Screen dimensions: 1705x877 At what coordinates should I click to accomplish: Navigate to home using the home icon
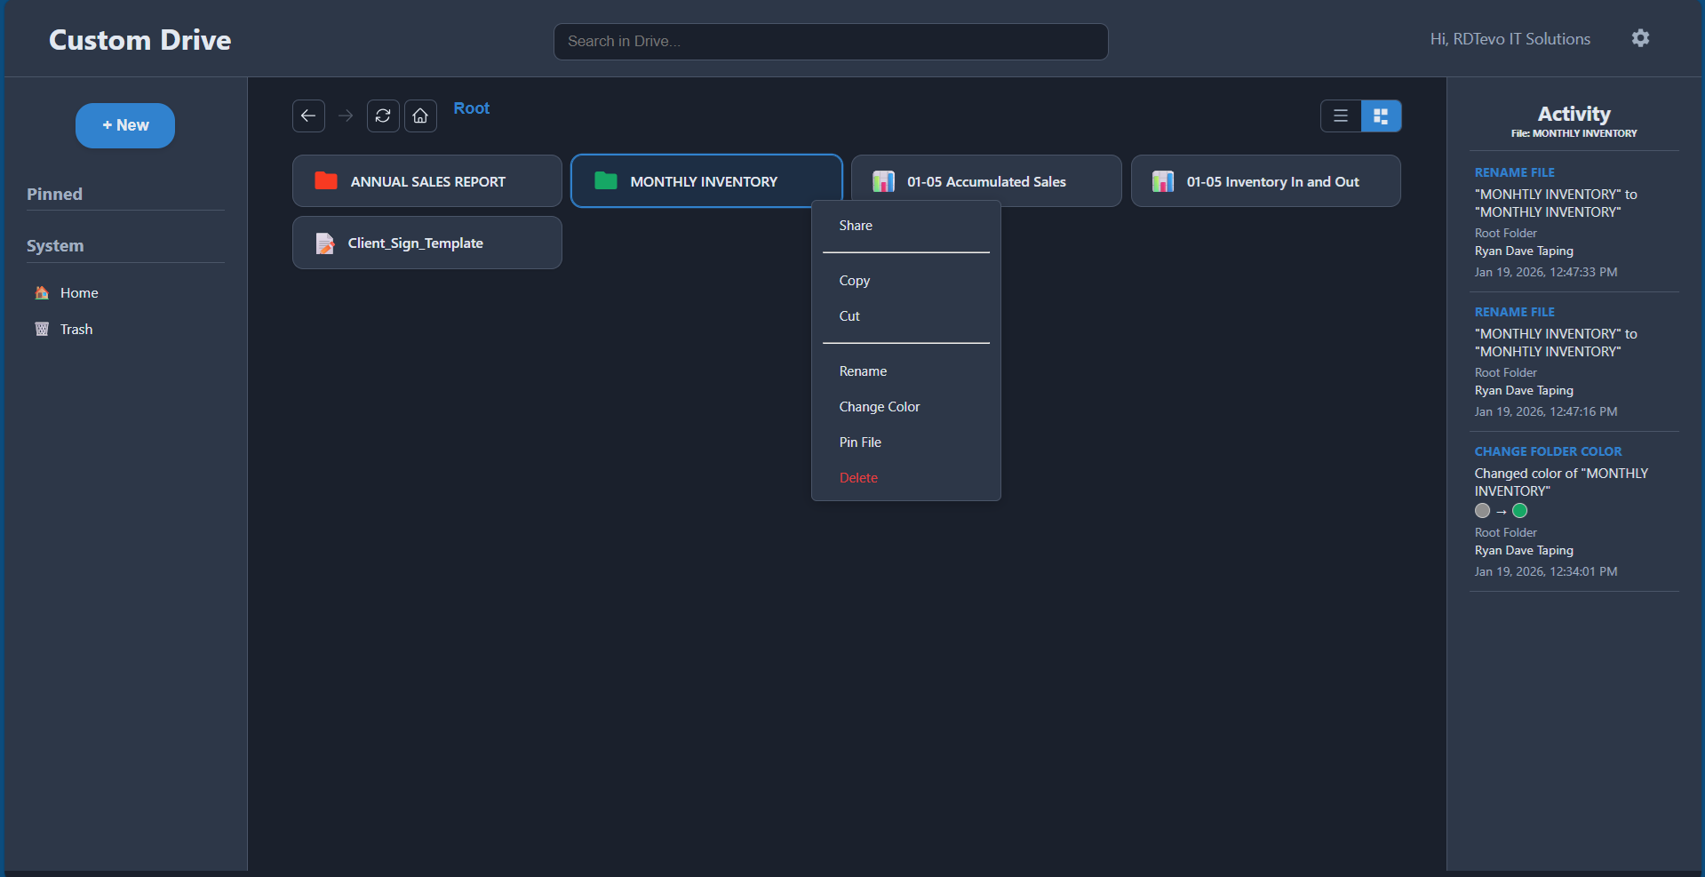click(x=420, y=116)
